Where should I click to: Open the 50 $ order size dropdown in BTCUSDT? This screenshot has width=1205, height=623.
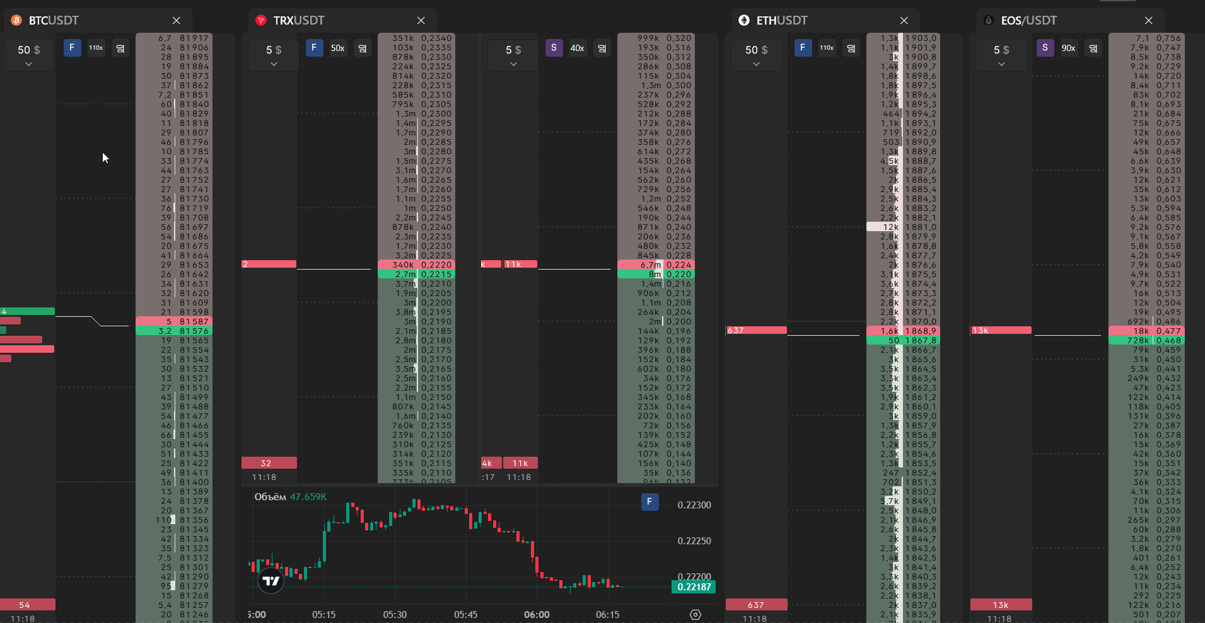pyautogui.click(x=28, y=55)
